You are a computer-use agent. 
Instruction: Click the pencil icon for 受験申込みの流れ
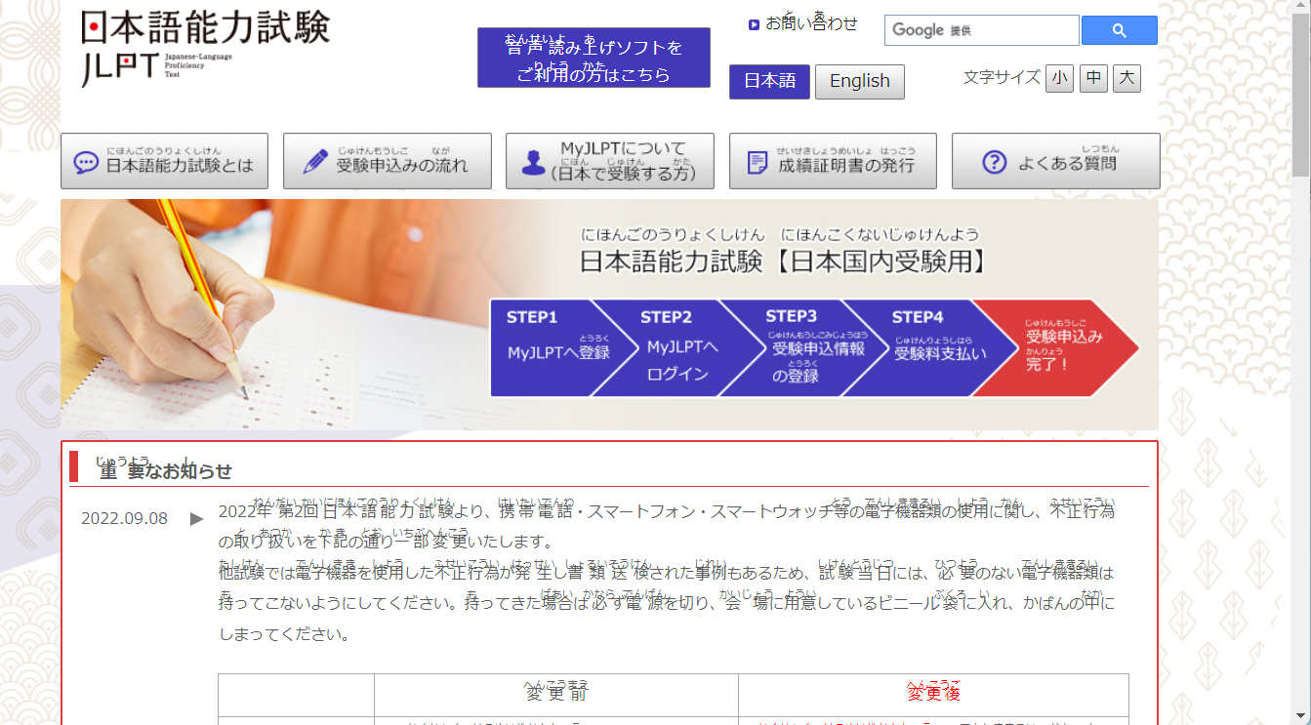[x=314, y=162]
